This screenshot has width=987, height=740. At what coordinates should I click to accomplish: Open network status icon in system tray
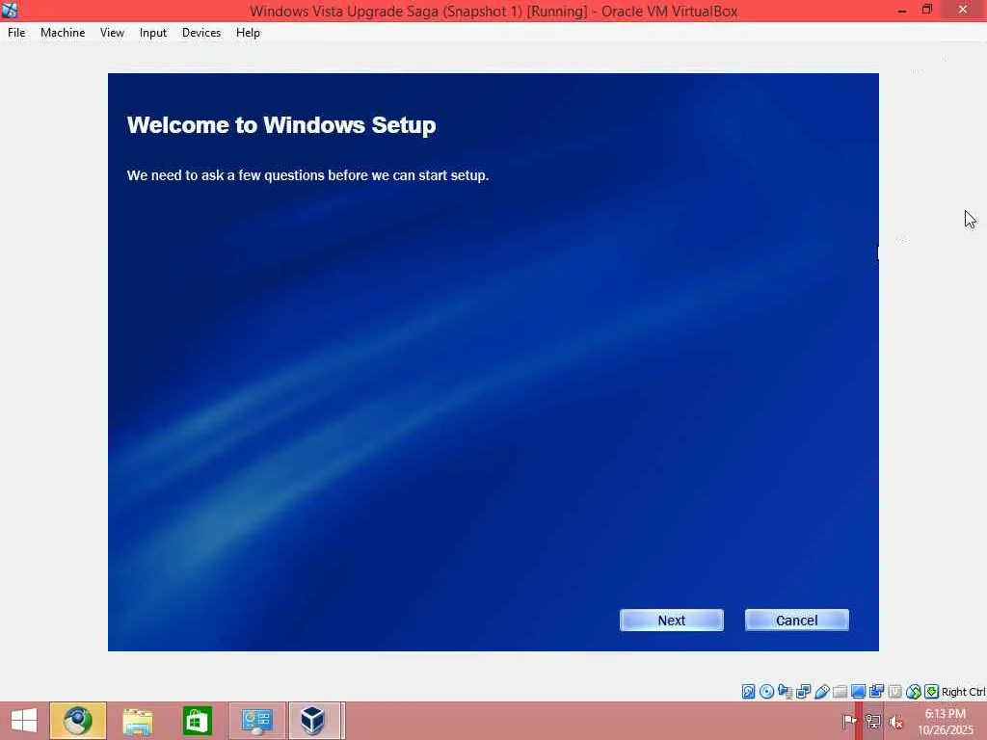tap(872, 721)
